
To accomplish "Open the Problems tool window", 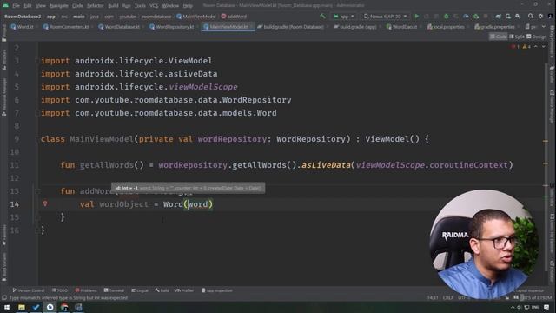I will tap(86, 290).
